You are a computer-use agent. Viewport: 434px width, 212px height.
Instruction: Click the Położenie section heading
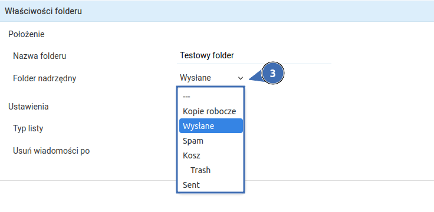[27, 34]
